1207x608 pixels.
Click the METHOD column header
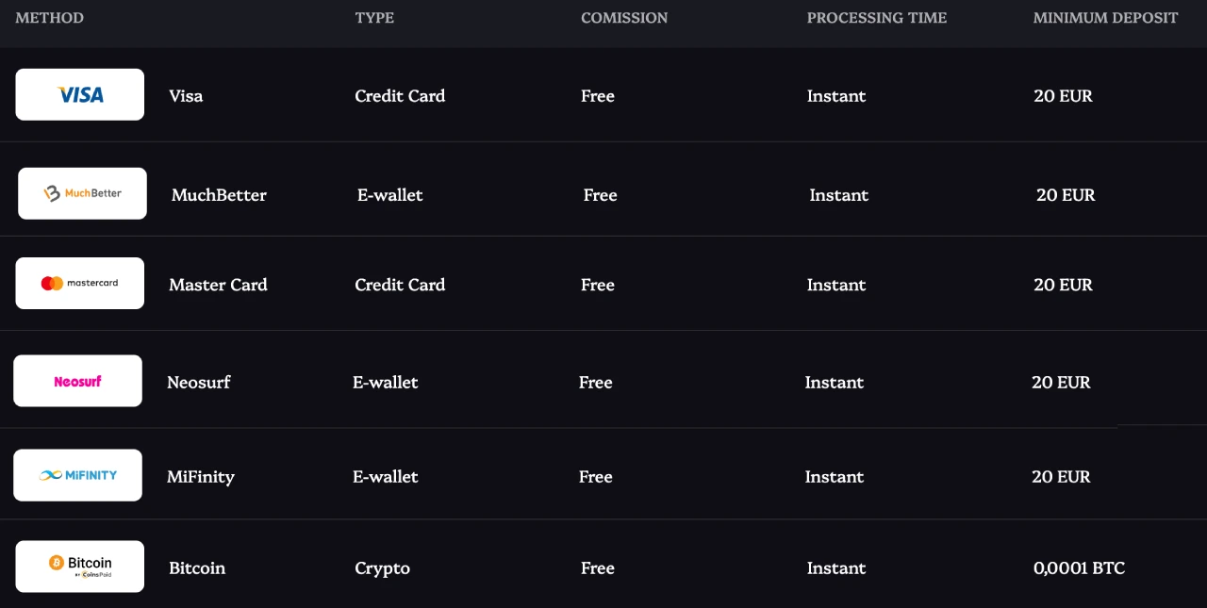pyautogui.click(x=50, y=18)
